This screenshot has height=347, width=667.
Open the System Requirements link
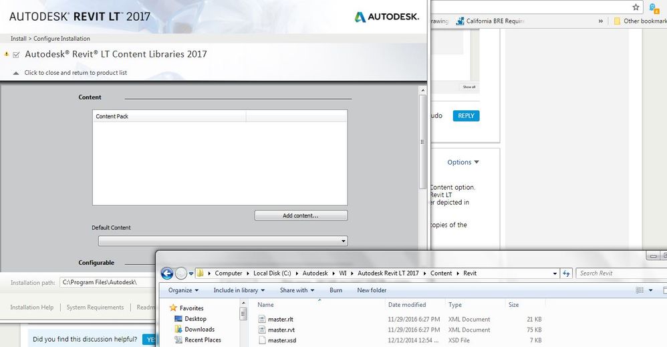click(95, 308)
